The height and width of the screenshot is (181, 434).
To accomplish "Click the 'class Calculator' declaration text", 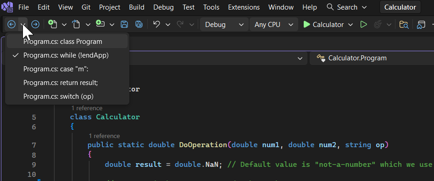I will (105, 117).
